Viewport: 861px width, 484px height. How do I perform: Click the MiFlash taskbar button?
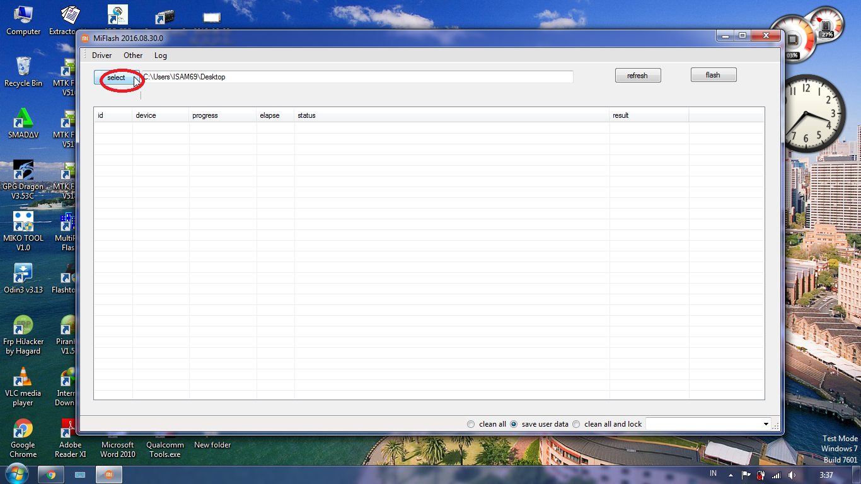pos(109,475)
